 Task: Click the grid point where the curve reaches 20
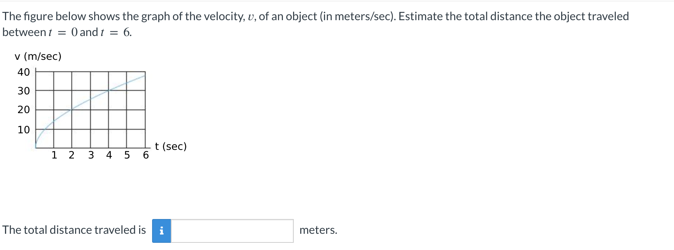click(71, 109)
